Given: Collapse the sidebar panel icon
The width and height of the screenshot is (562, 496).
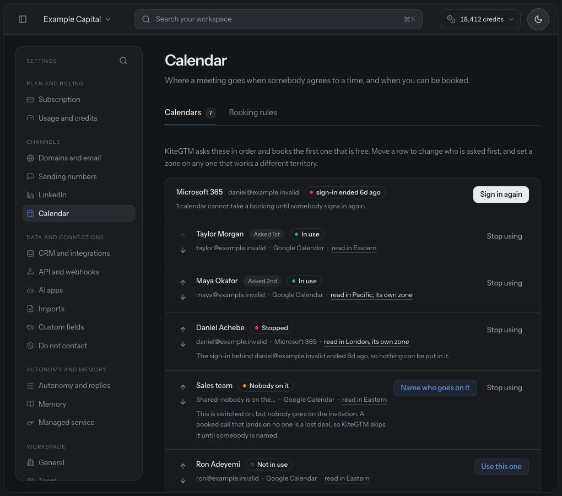Looking at the screenshot, I should [x=23, y=19].
